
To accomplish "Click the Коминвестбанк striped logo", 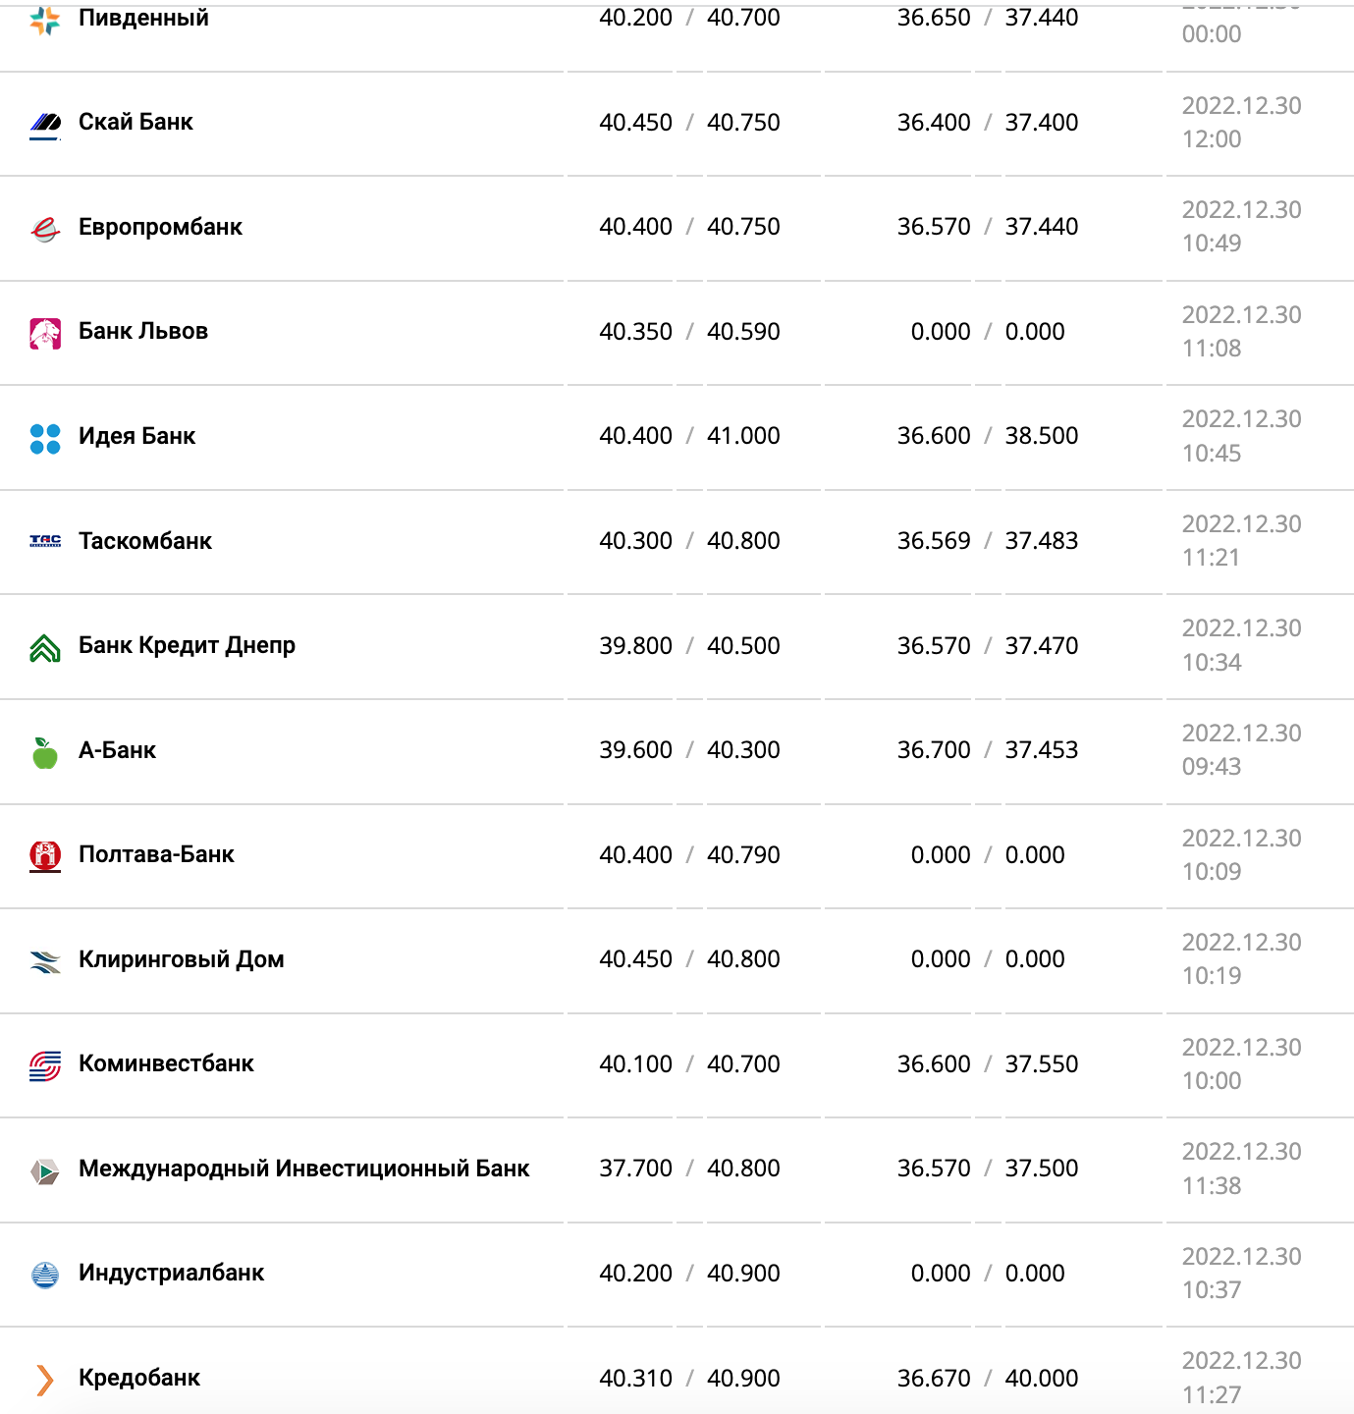I will pyautogui.click(x=45, y=1065).
